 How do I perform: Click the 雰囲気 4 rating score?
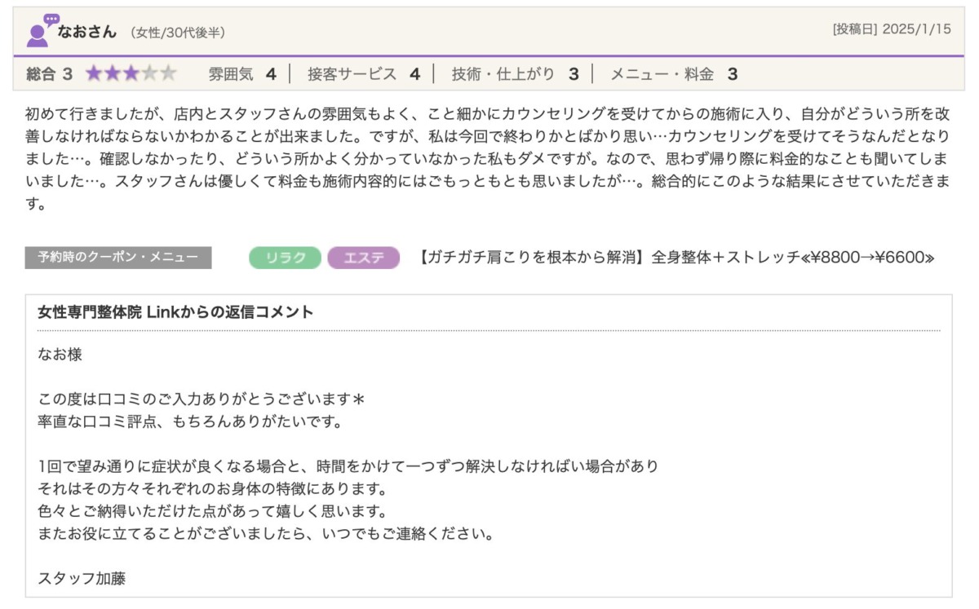click(241, 74)
